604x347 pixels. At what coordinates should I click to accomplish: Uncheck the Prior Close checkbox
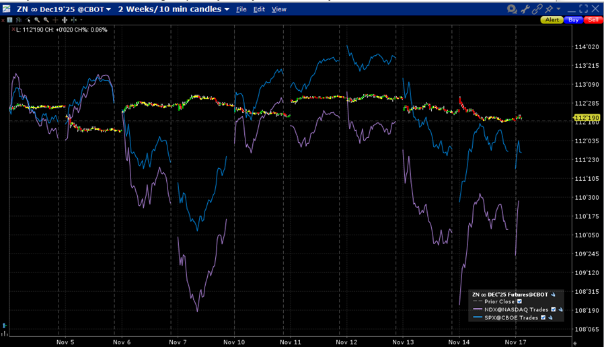519,301
